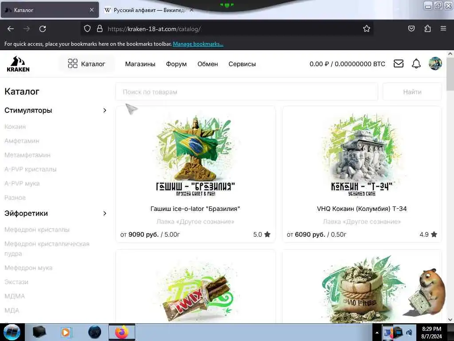Expand the Эйфоретики category chevron
The height and width of the screenshot is (341, 454).
(105, 214)
